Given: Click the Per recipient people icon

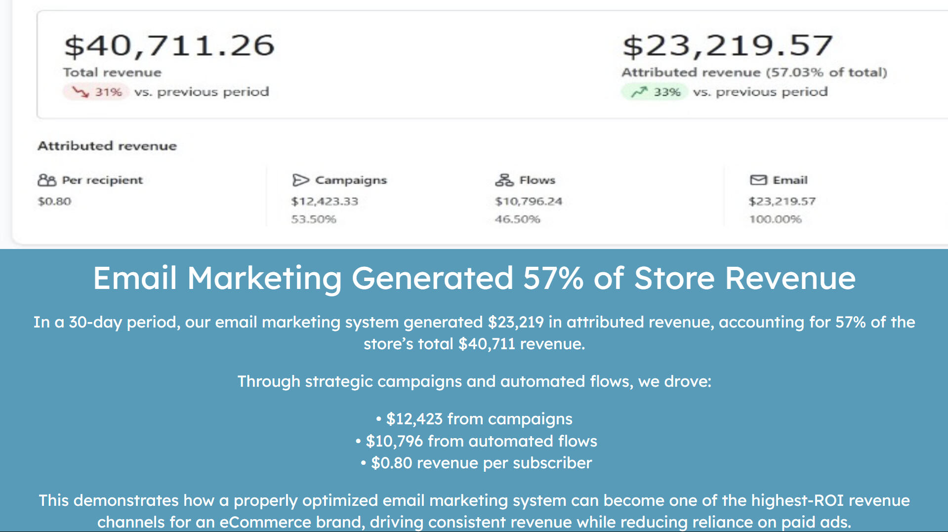Looking at the screenshot, I should 47,180.
